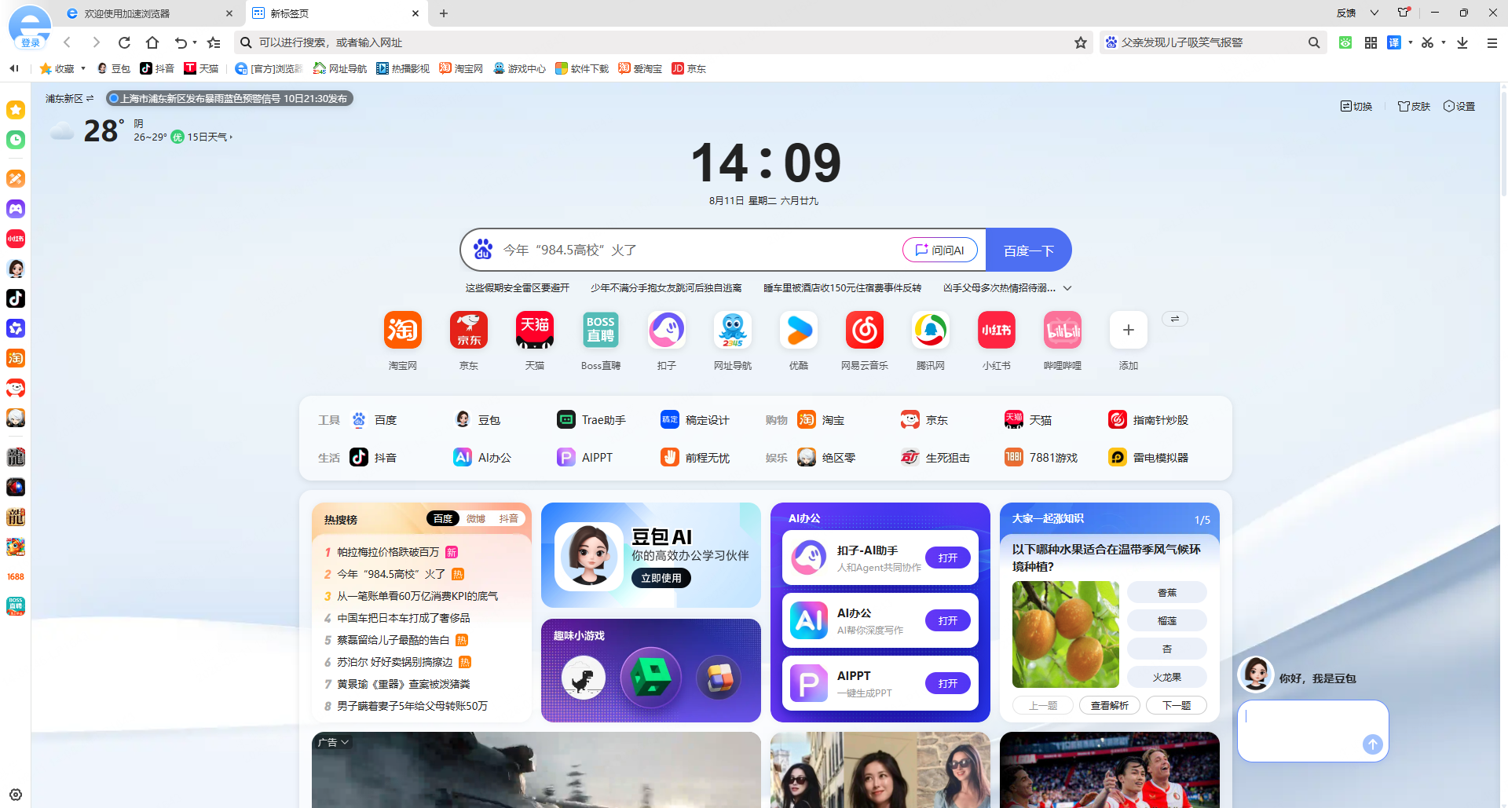Click 查看解析 in the quiz card

[x=1110, y=705]
